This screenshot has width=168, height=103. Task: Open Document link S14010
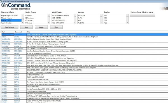17,70
